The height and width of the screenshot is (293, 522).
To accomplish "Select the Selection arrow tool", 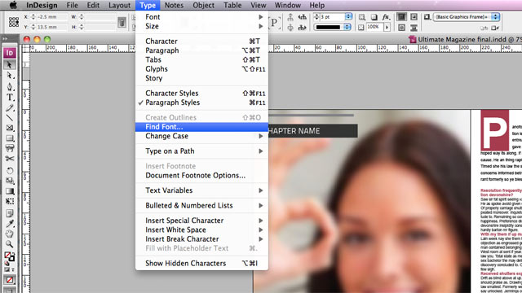I will (9, 65).
